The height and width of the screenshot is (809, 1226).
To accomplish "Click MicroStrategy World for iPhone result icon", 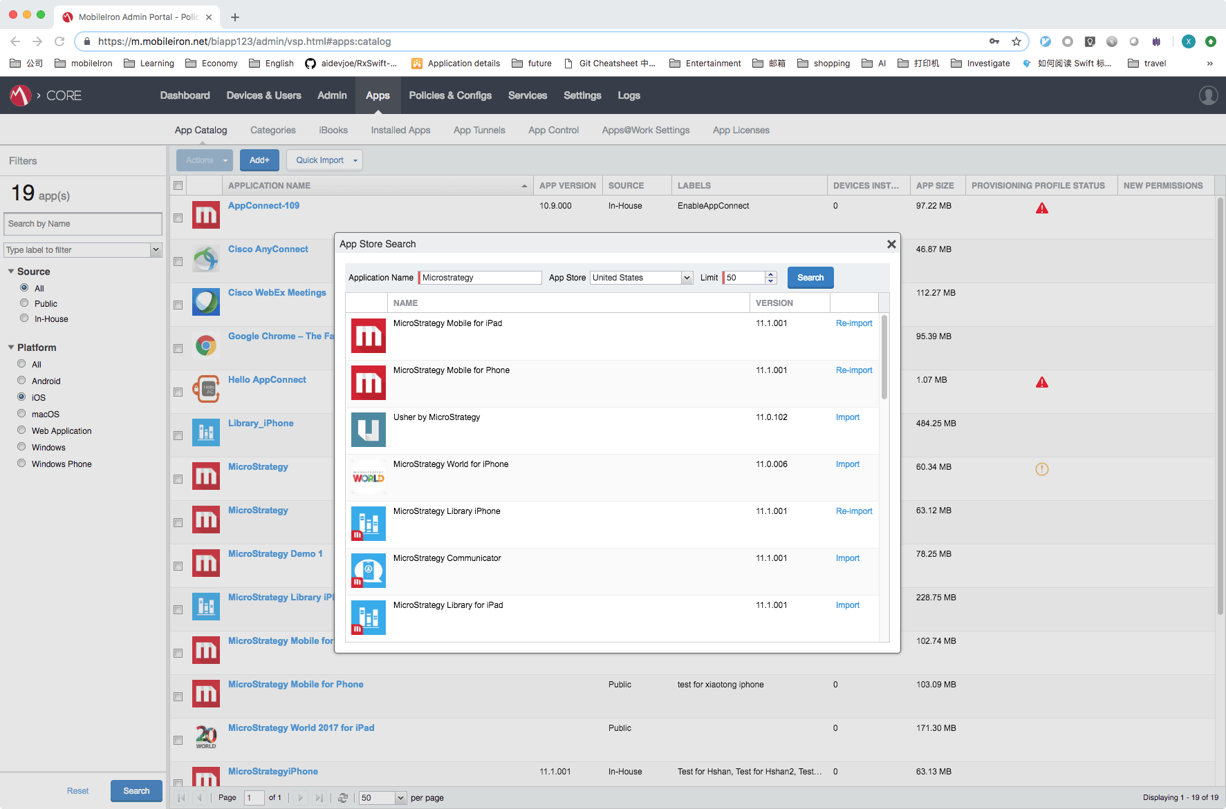I will point(369,477).
